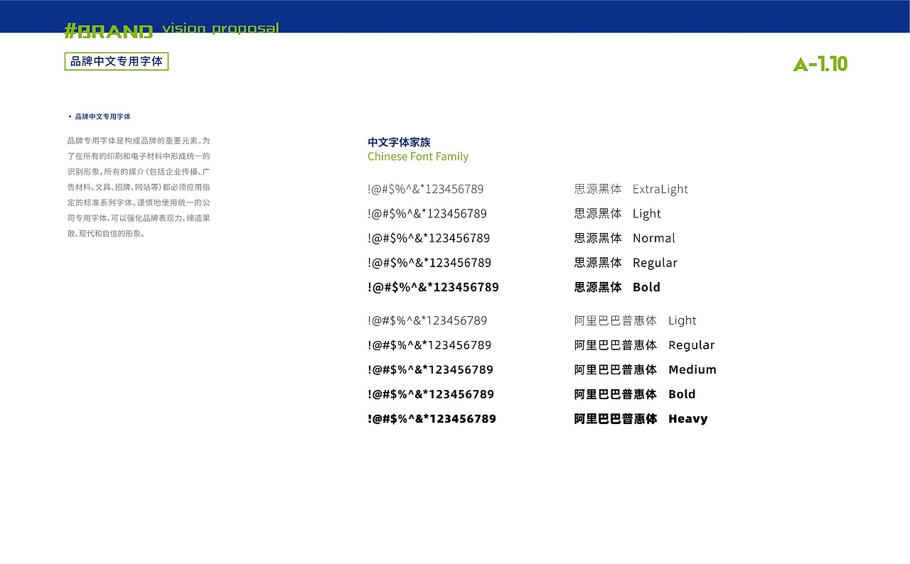The width and height of the screenshot is (910, 564).
Task: Select sample glyph string in the Medium row
Action: pyautogui.click(x=430, y=369)
